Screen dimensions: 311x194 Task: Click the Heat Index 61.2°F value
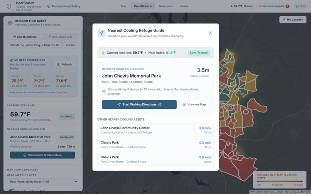(171, 53)
